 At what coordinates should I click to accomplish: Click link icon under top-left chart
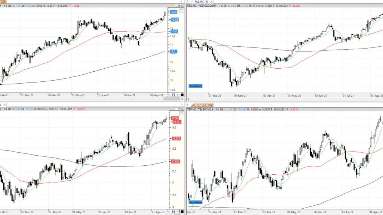click(x=178, y=95)
